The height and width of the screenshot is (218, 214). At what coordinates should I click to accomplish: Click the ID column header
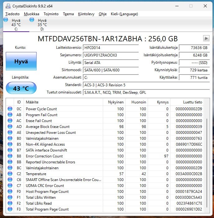[19, 102]
